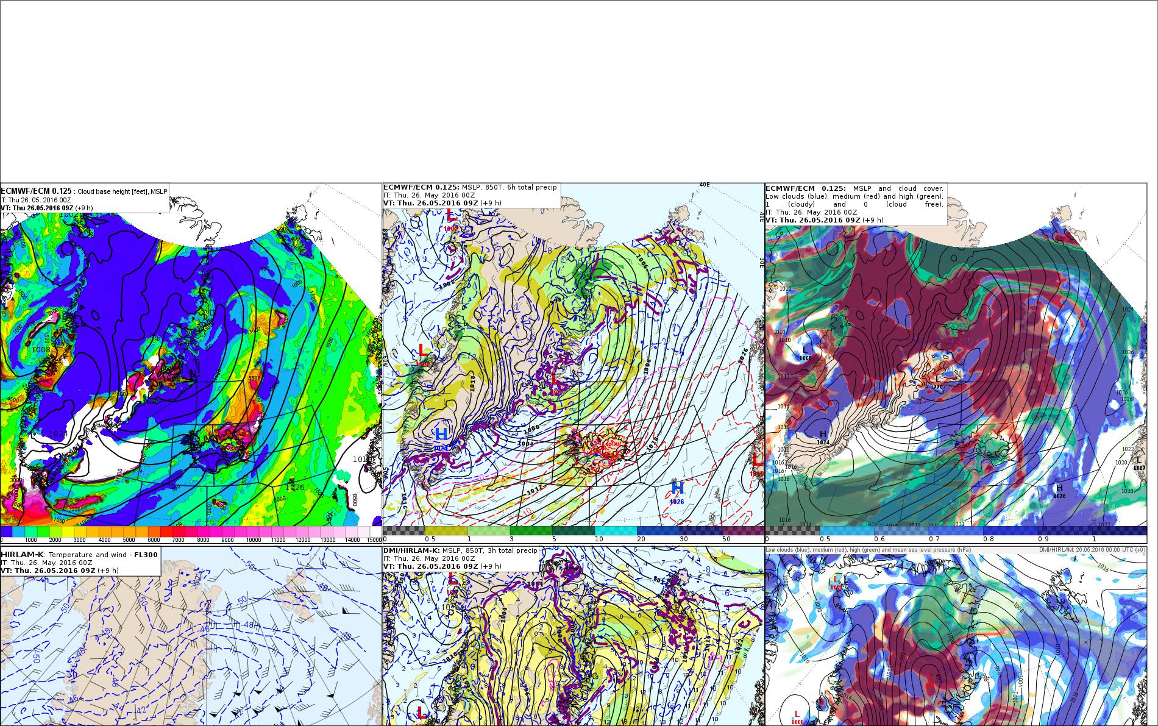Click the 'MSLP, 850T, 3h total precip' title
The height and width of the screenshot is (726, 1158).
pyautogui.click(x=489, y=550)
